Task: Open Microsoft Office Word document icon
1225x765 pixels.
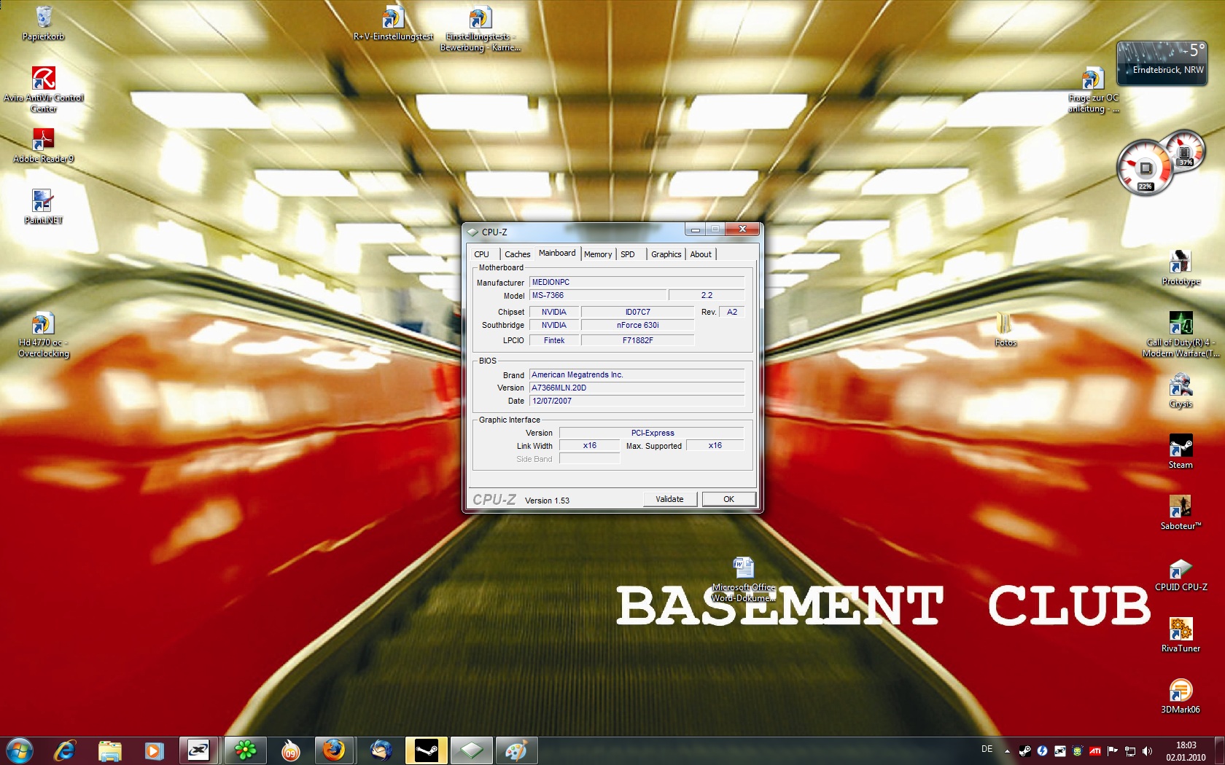Action: (743, 579)
